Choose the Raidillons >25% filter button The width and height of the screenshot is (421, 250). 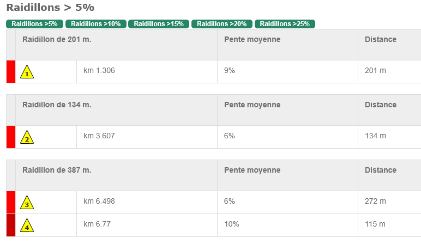[285, 24]
